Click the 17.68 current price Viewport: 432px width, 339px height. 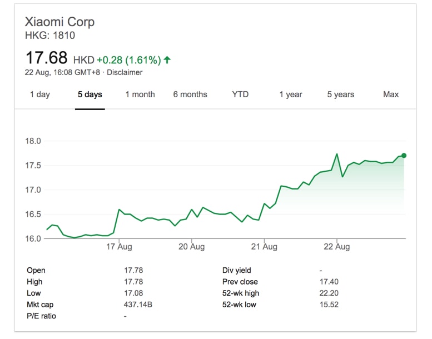tap(46, 58)
